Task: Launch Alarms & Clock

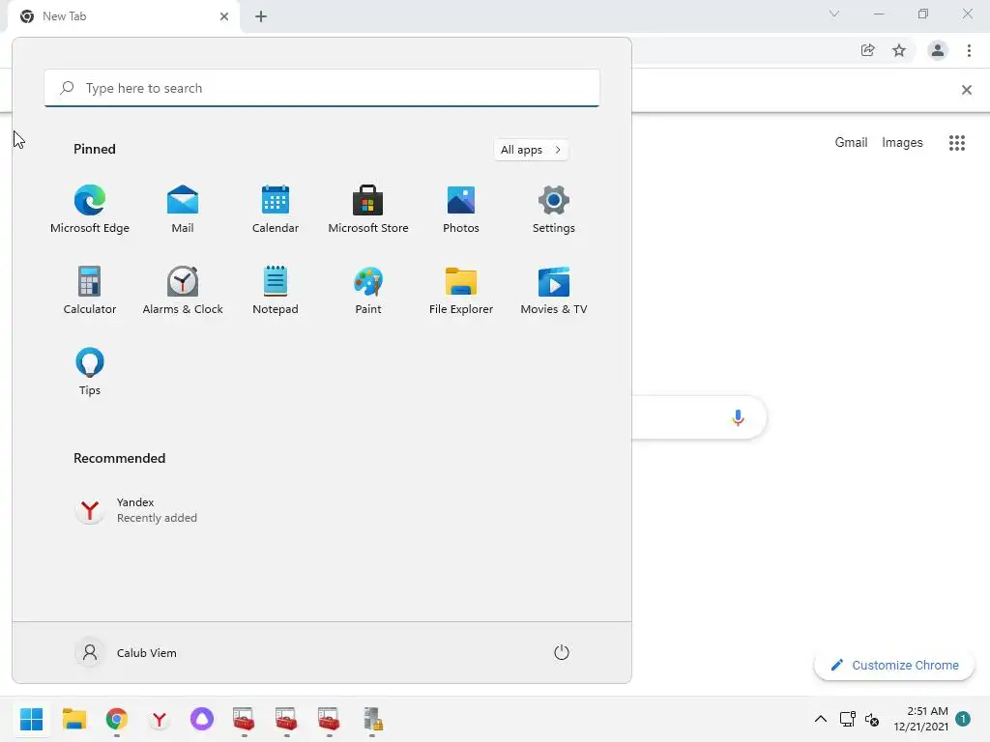Action: tap(183, 290)
